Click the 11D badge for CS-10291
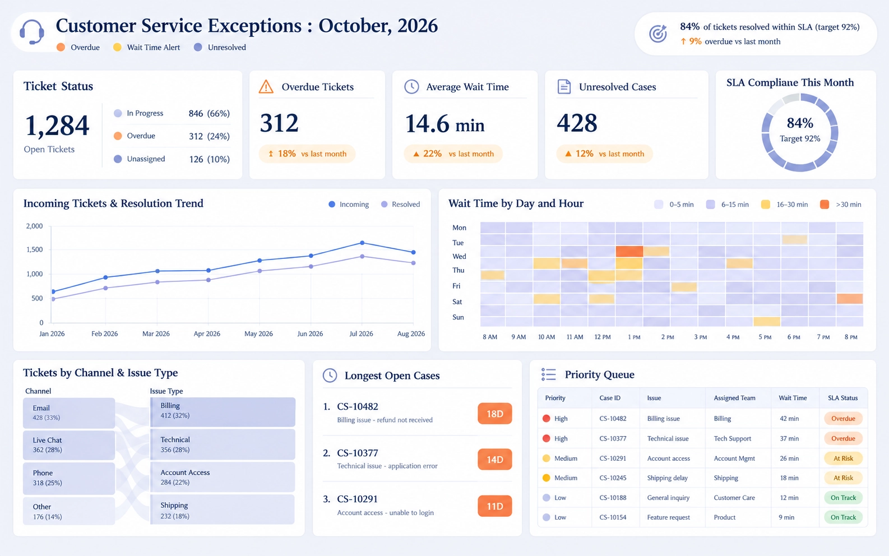Image resolution: width=889 pixels, height=556 pixels. [x=495, y=506]
